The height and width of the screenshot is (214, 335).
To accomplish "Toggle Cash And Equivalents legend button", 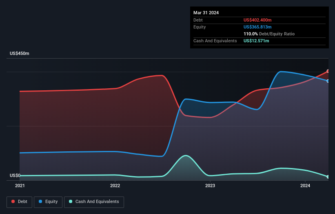I will (94, 202).
